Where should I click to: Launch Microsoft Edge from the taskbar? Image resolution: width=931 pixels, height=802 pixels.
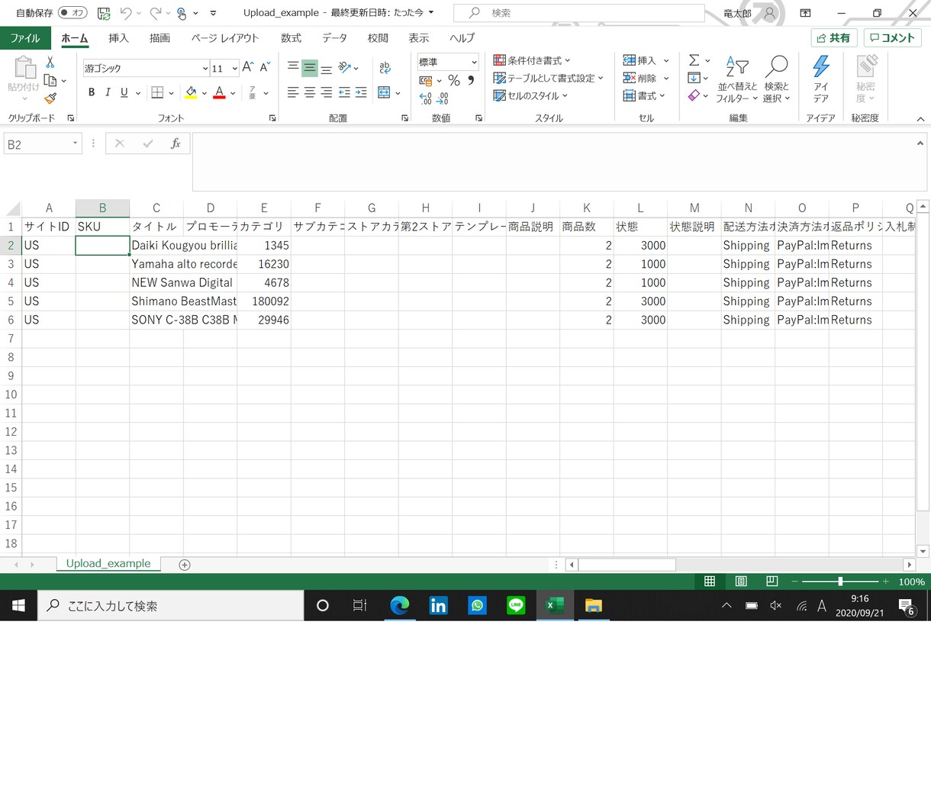pyautogui.click(x=399, y=605)
